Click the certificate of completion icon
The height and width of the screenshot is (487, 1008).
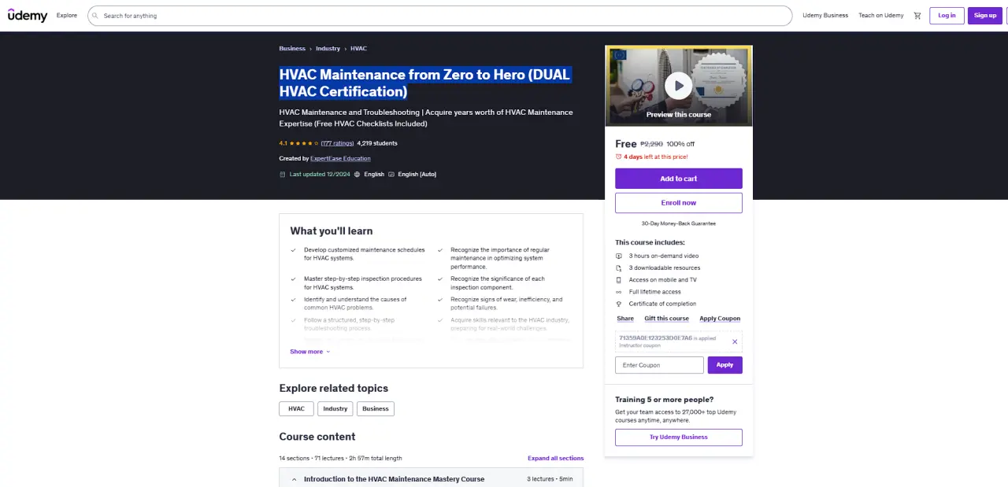tap(619, 304)
